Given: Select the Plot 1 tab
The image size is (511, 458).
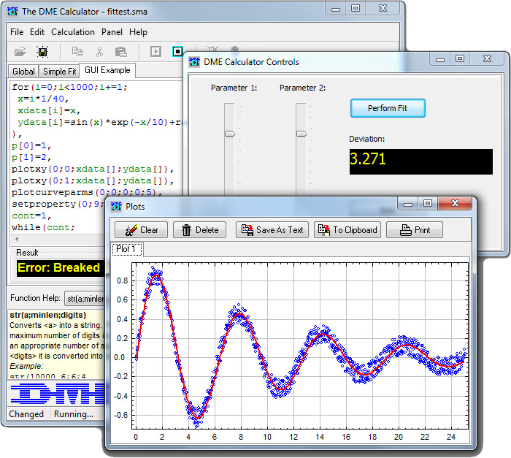Looking at the screenshot, I should coord(127,249).
